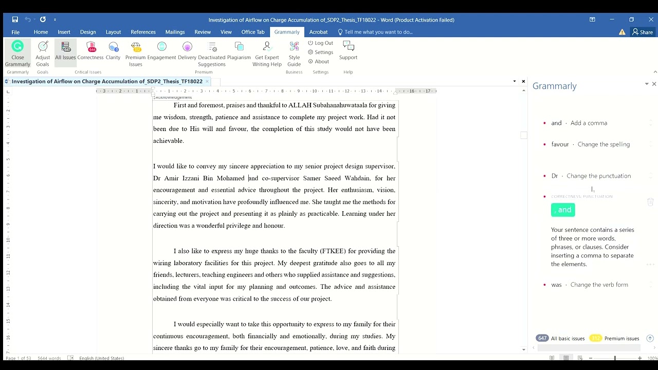This screenshot has height=370, width=658.
Task: Open the document tab list dropdown arrow
Action: pyautogui.click(x=515, y=81)
